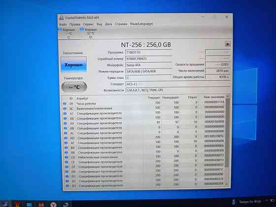This screenshot has height=207, width=276.
Task: Click the blue Хорошо health status button
Action: [73, 65]
